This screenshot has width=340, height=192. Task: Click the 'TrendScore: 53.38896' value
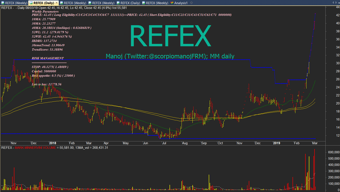point(47,49)
